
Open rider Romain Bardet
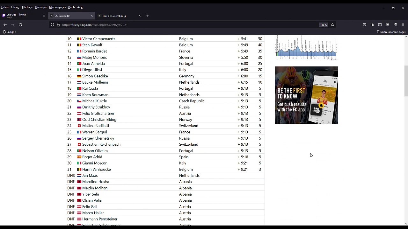(95, 51)
